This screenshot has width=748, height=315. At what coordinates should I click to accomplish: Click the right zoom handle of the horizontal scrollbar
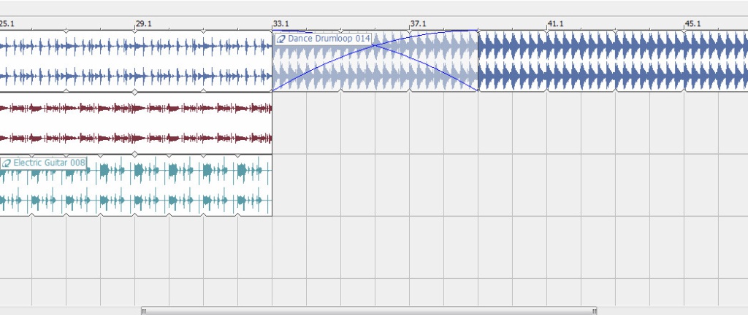pyautogui.click(x=595, y=311)
